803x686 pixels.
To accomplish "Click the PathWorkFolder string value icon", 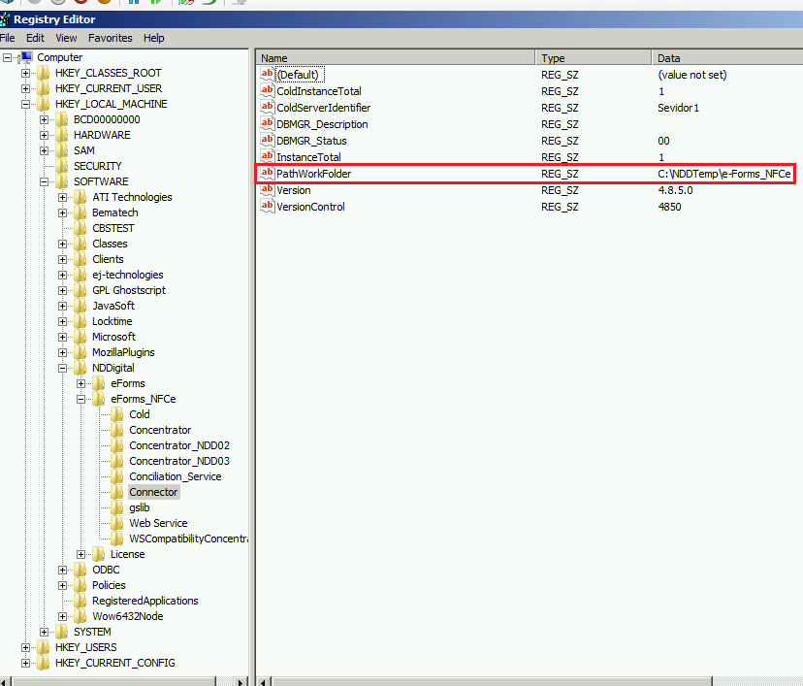I will 268,174.
